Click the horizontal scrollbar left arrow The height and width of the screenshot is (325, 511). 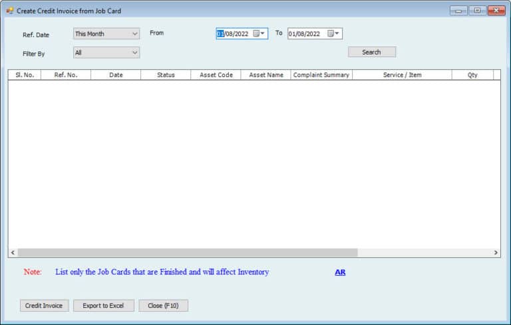(13, 253)
